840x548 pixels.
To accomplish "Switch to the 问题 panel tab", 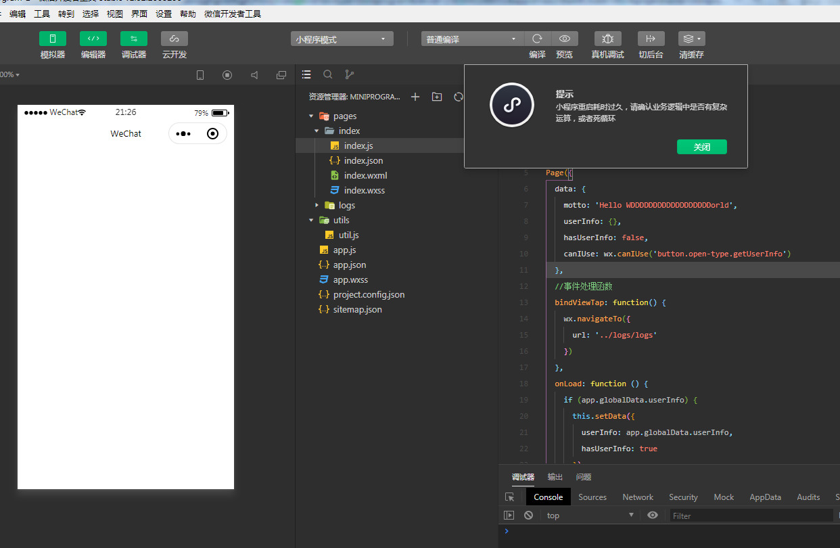I will click(x=584, y=477).
